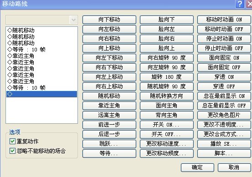Confirm with the 确定 button
252x177 pixels.
coord(197,168)
